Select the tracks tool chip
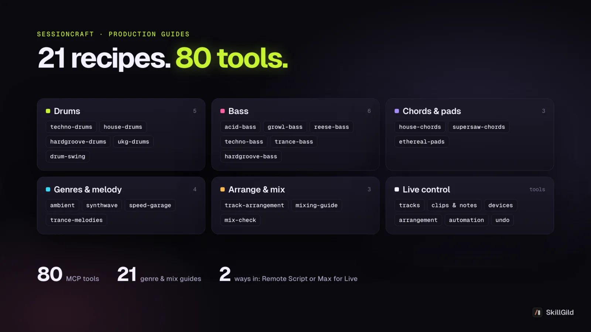Screen dimensions: 591x332 [409, 205]
